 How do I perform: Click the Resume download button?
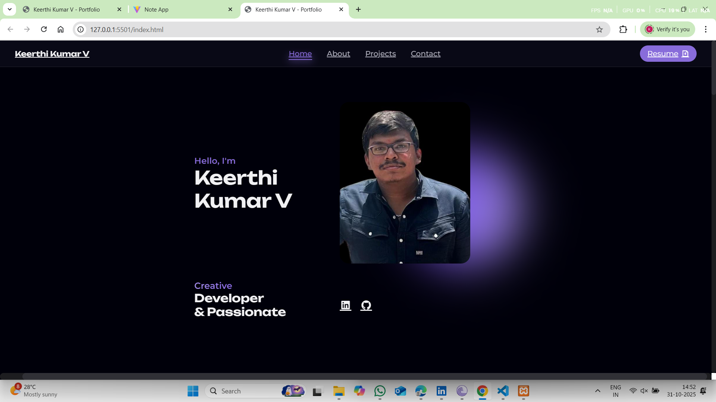point(668,54)
